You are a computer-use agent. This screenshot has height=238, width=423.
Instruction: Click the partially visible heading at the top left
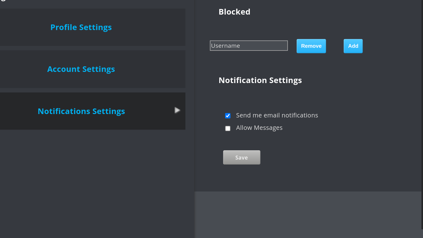coord(3,1)
